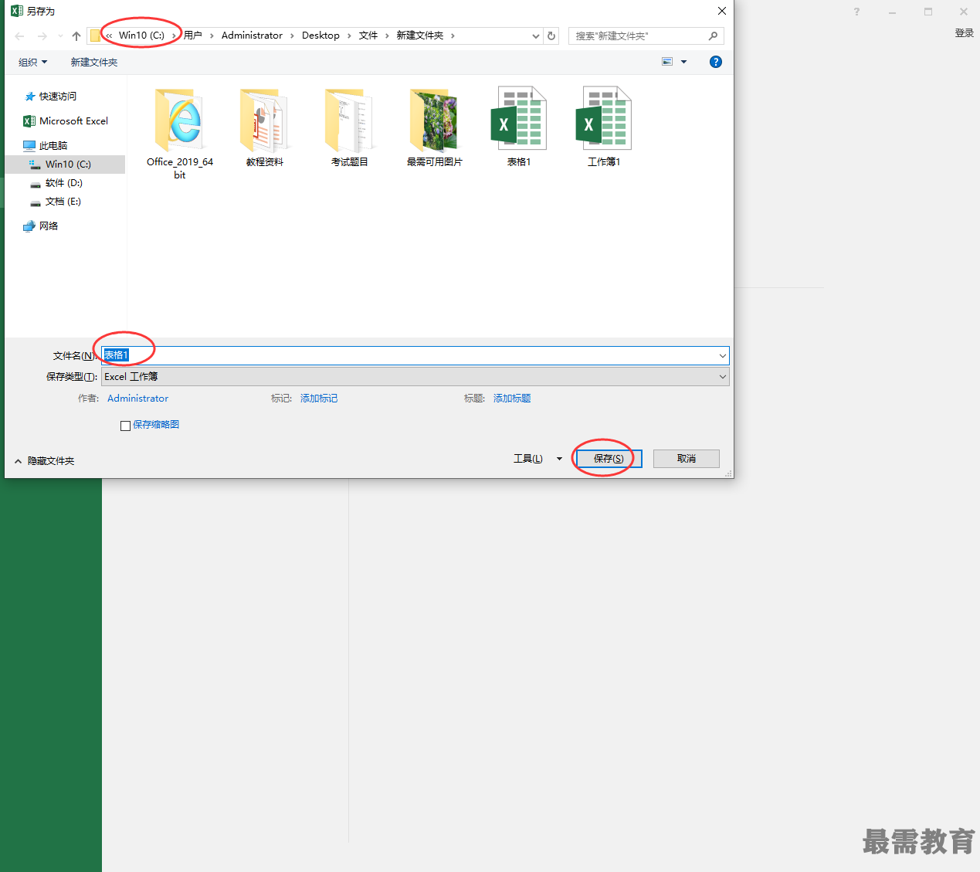This screenshot has width=980, height=872.
Task: Select 教程资料 folder
Action: [265, 127]
